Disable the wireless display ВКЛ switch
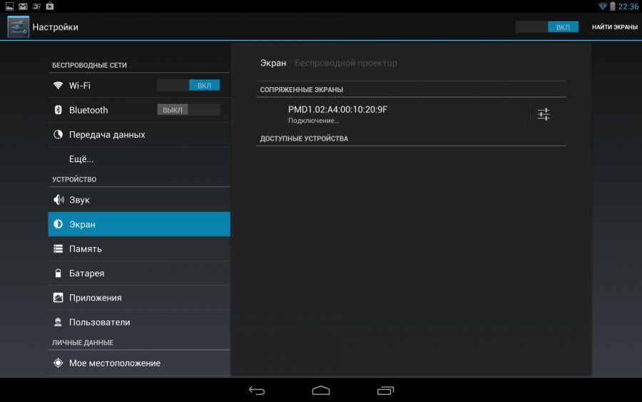Viewport: 642px width, 402px height. [x=547, y=27]
